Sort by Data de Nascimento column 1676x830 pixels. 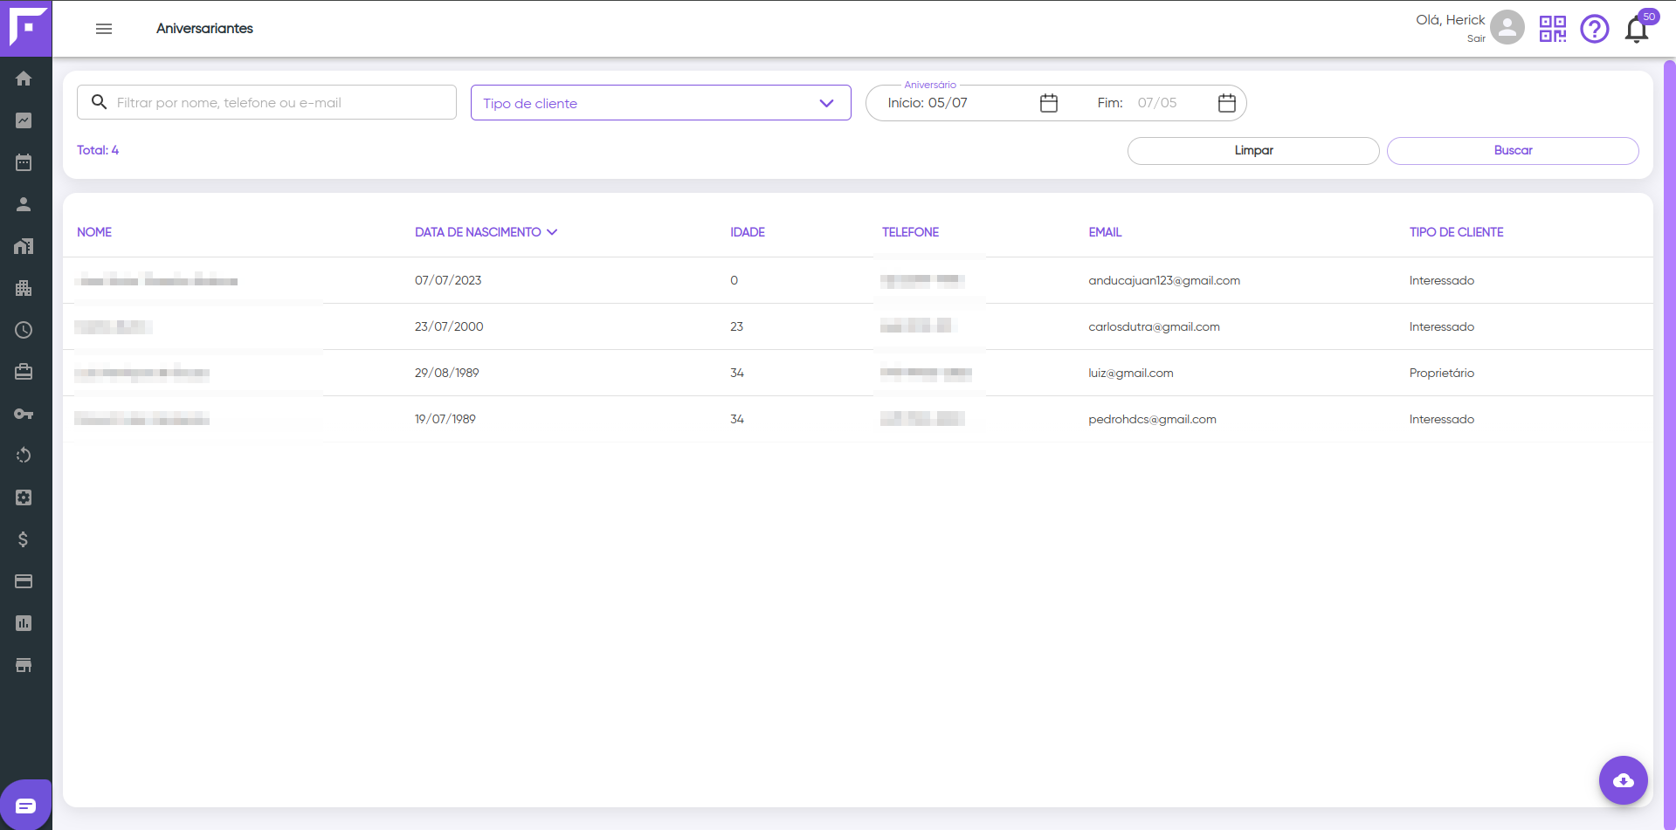486,232
